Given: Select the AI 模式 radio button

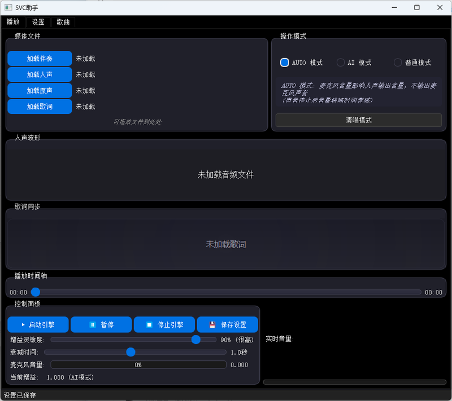Looking at the screenshot, I should 354,63.
